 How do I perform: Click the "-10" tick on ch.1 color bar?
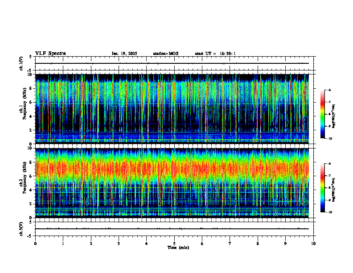click(x=329, y=139)
